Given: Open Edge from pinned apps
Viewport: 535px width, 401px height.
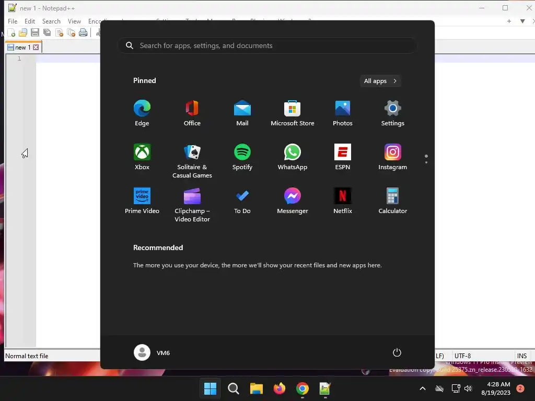Looking at the screenshot, I should (x=142, y=113).
